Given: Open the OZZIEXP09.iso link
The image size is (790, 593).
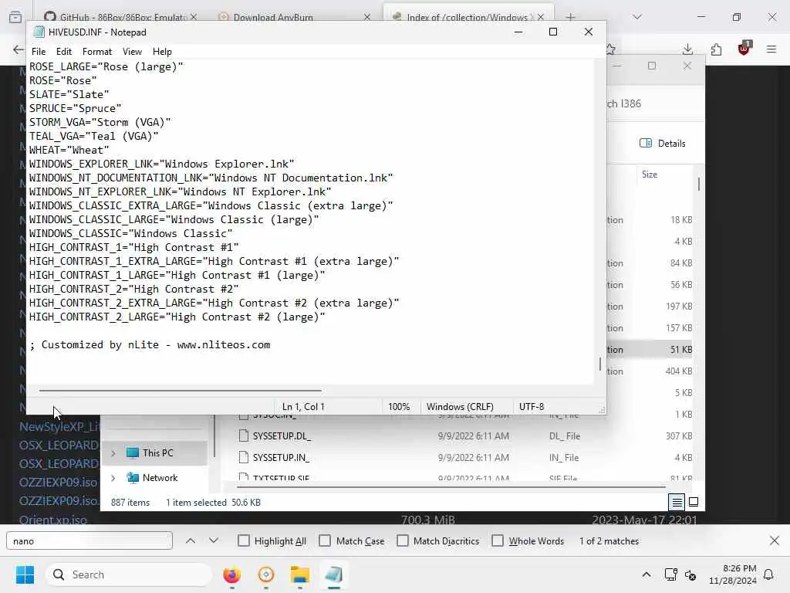Looking at the screenshot, I should [58, 482].
